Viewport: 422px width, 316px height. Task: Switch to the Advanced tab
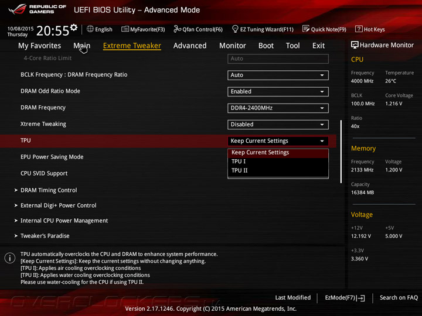pyautogui.click(x=190, y=46)
